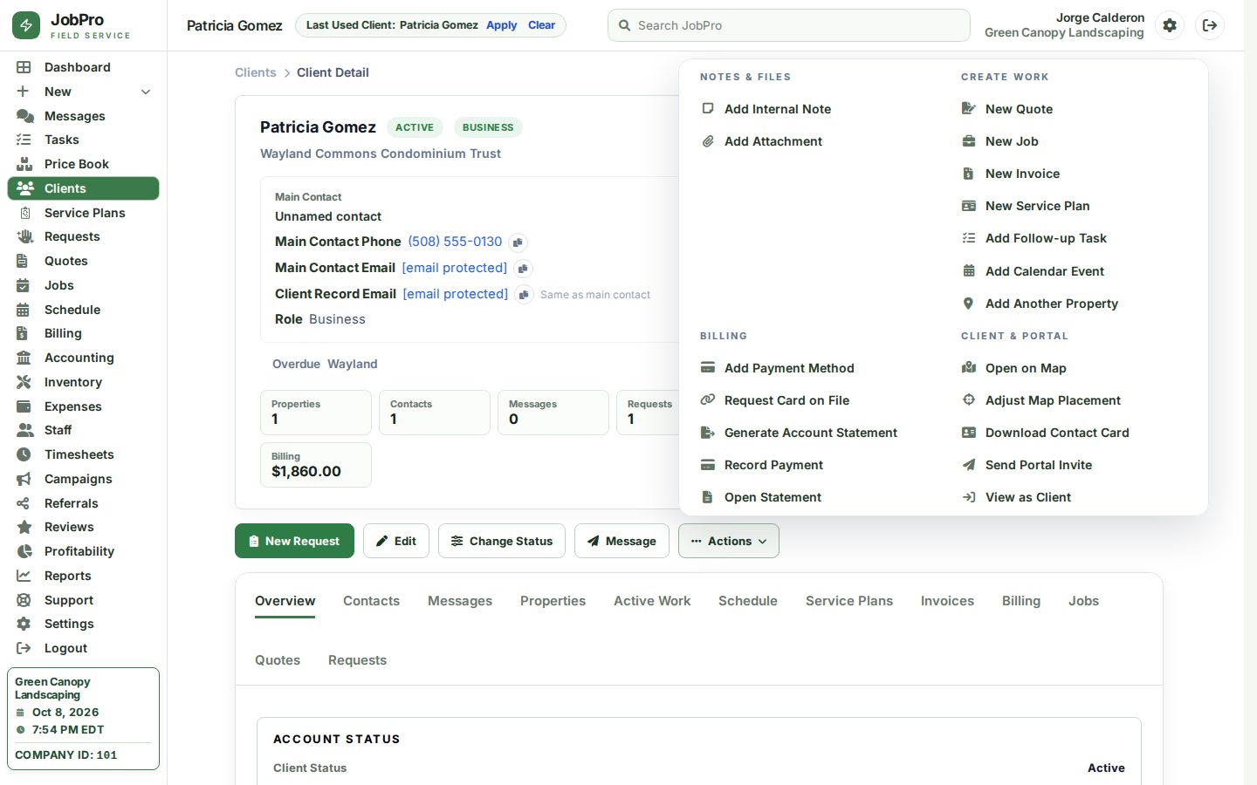Viewport: 1257px width, 785px height.
Task: Click the JobPro lightning logo
Action: (26, 25)
